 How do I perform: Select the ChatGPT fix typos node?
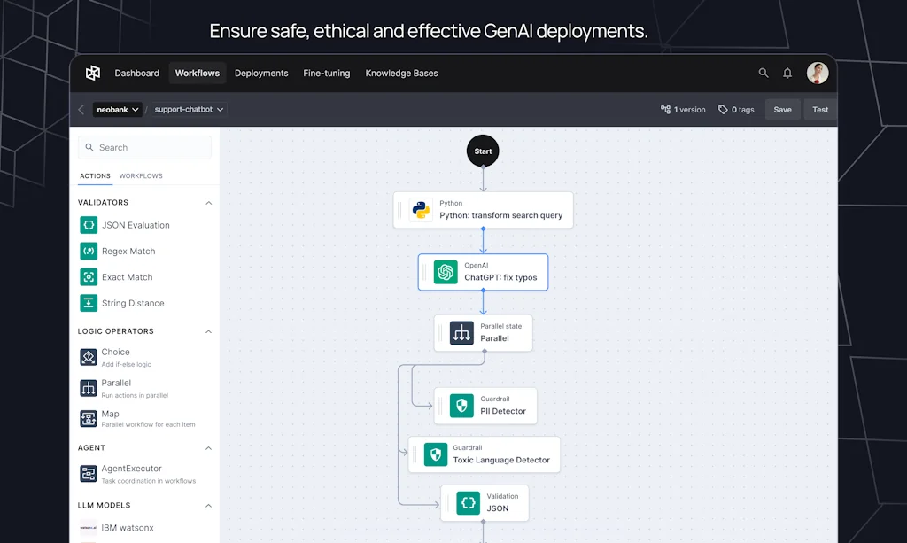[x=483, y=272]
